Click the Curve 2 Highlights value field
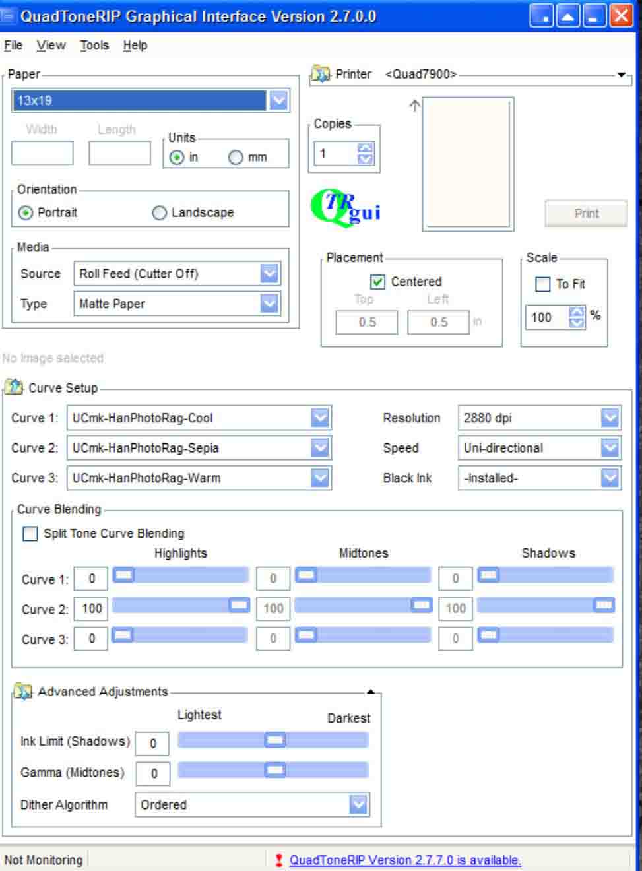This screenshot has height=871, width=642. tap(91, 609)
